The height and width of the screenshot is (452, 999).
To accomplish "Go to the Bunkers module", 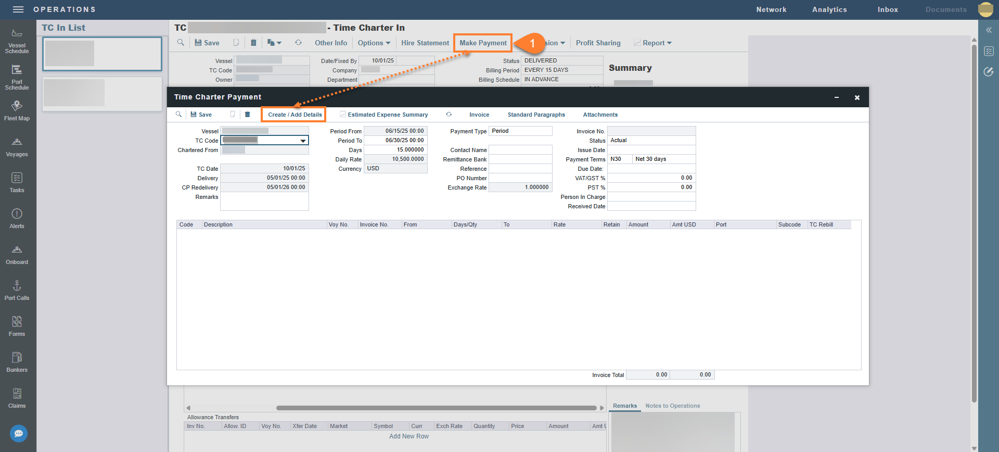I will (17, 362).
